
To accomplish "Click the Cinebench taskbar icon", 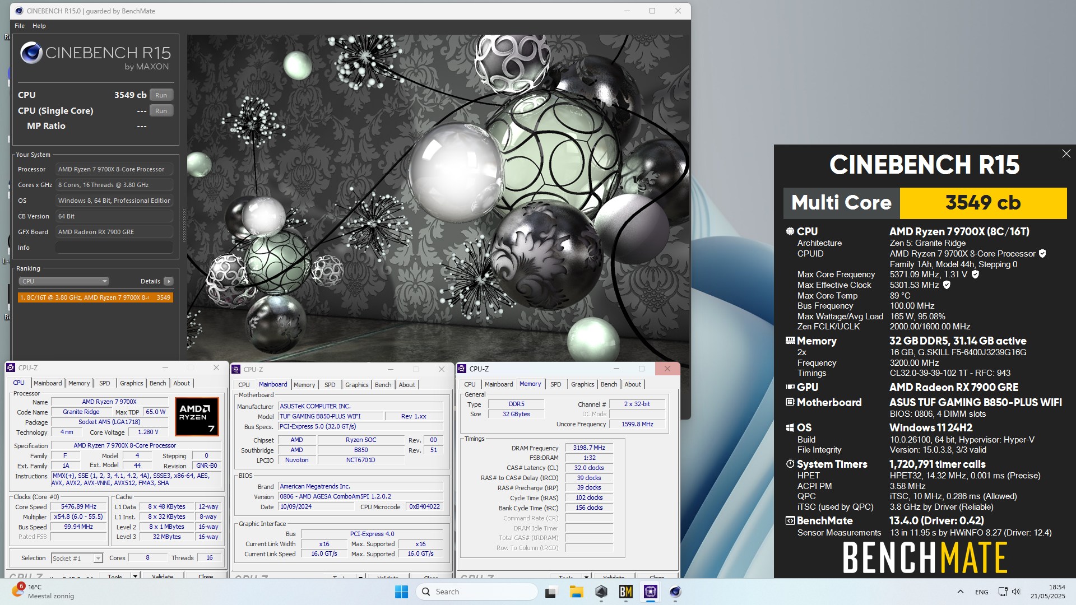I will (x=675, y=592).
